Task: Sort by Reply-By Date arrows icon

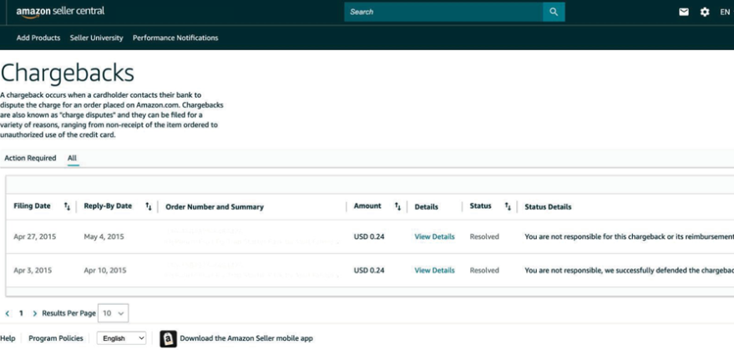Action: click(x=149, y=206)
